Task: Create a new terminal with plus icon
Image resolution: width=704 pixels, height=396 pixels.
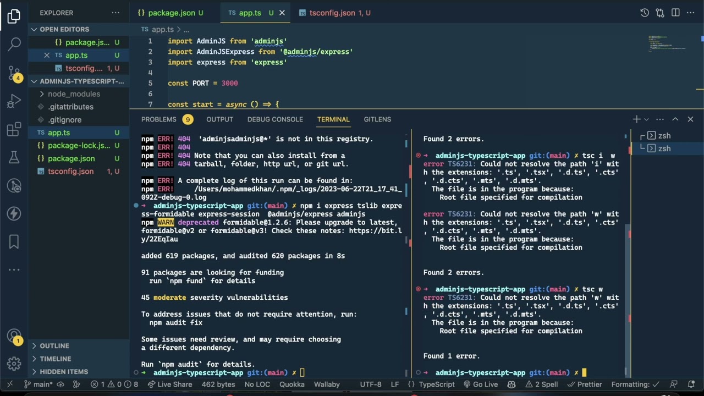Action: click(x=636, y=119)
